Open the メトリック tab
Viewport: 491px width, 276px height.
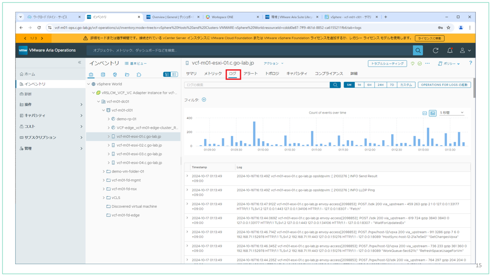click(x=213, y=74)
